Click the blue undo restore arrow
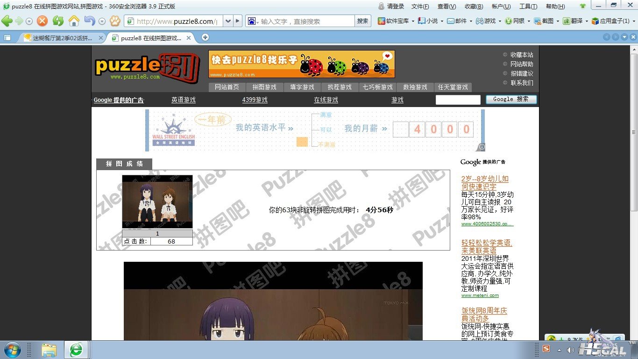Screen dimensions: 638x359 [x=89, y=21]
